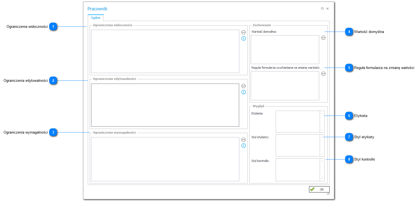The height and width of the screenshot is (202, 419).
Task: Click inside the Styl kontrolki field
Action: pos(298,170)
